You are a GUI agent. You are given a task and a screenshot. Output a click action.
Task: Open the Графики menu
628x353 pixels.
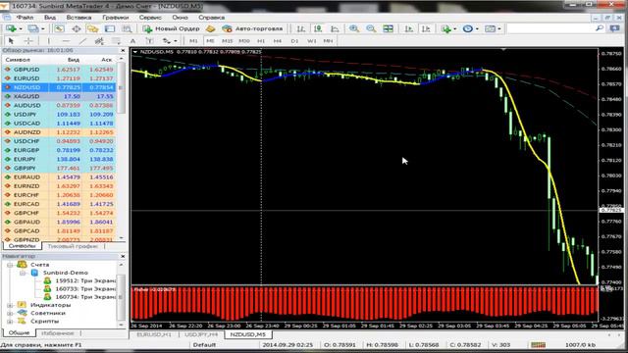pyautogui.click(x=116, y=18)
